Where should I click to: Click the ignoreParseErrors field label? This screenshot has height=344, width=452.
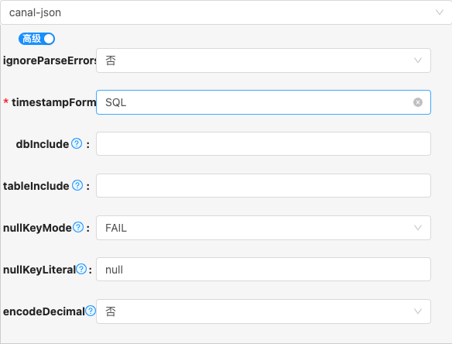click(50, 60)
